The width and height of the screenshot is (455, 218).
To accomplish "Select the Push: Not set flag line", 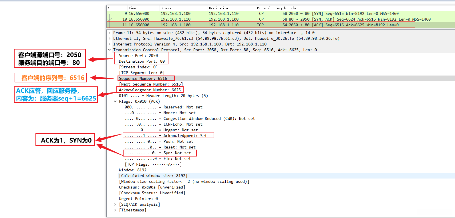I will pyautogui.click(x=159, y=142).
